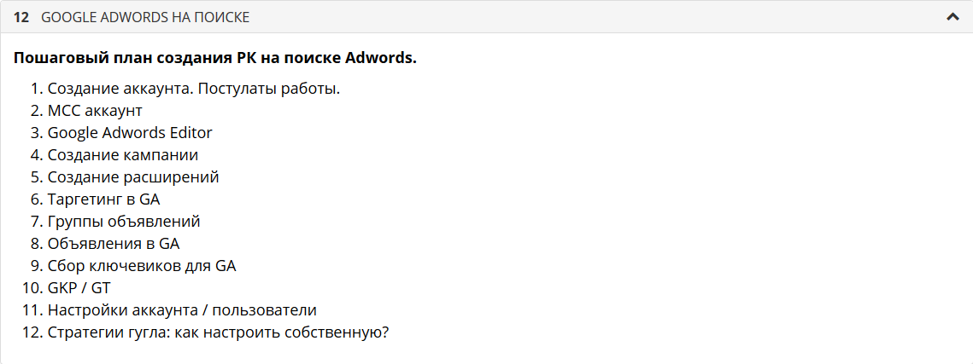Viewport: 973px width, 364px height.
Task: Select 'Сбор ключевиков для GA' item
Action: pos(142,266)
